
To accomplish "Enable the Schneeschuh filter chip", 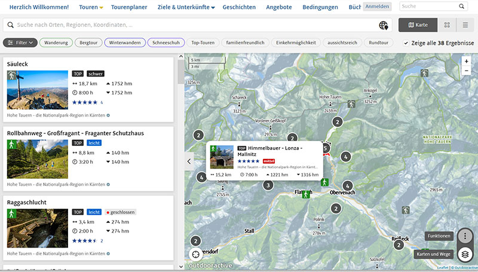I will (166, 43).
